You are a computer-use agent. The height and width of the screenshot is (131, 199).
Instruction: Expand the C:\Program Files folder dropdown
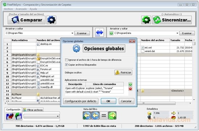click(72, 33)
